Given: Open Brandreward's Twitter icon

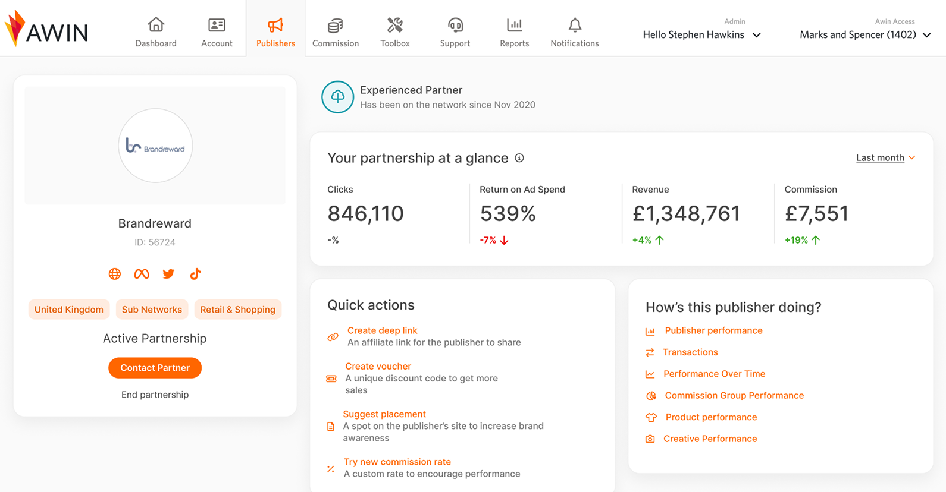Looking at the screenshot, I should pos(168,274).
